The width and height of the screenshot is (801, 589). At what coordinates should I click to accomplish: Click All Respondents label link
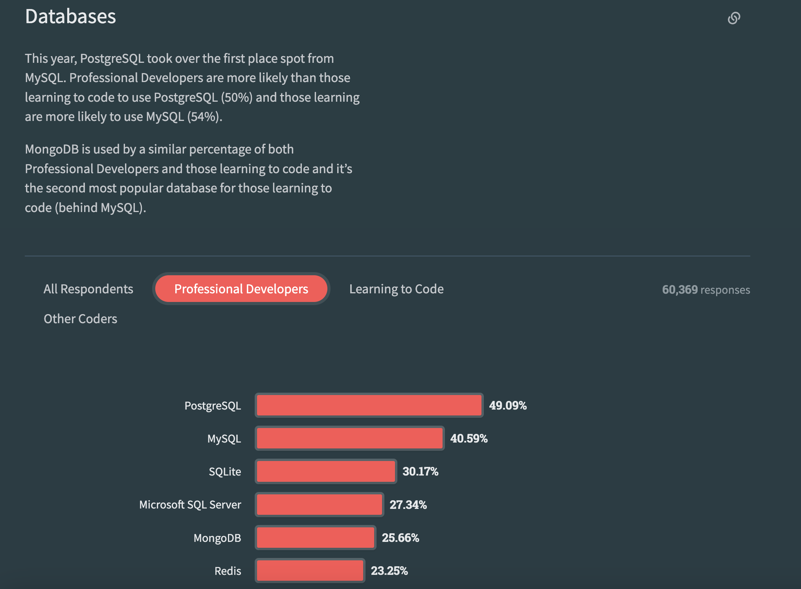tap(88, 288)
